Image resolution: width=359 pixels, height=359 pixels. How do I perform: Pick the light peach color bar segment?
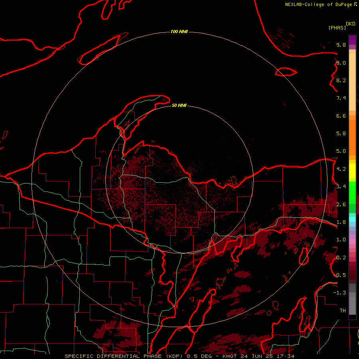[x=352, y=82]
